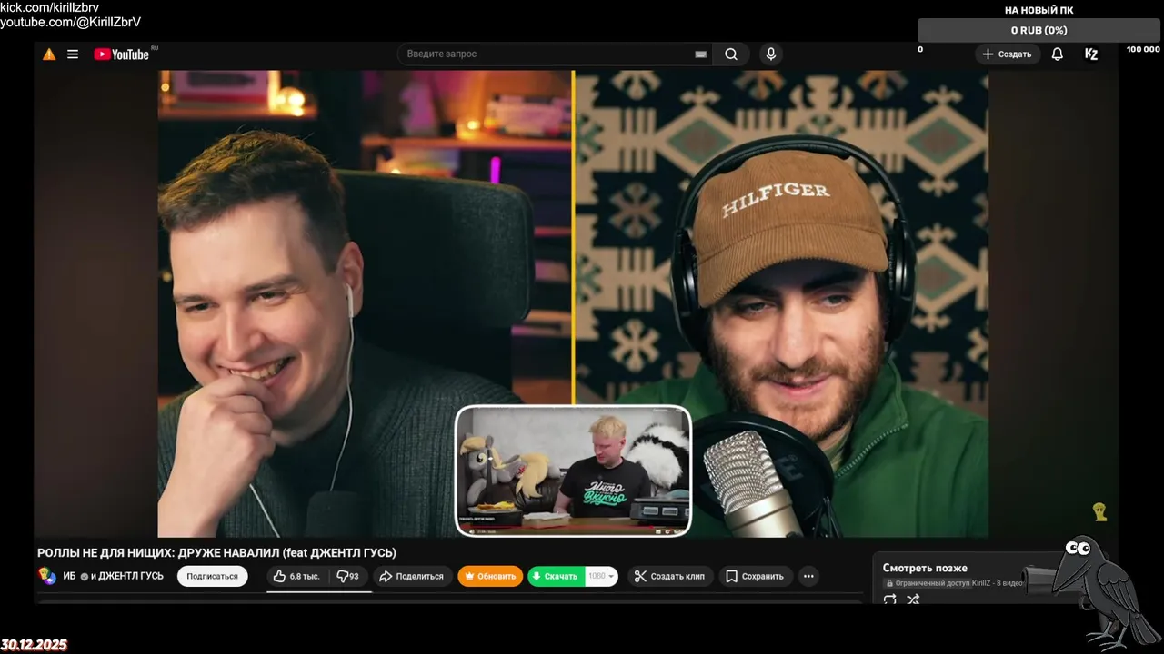Click video title 'РОЛЛЫ НЕ ДЛЯ НИЩИХ'
1164x654 pixels.
coord(216,552)
